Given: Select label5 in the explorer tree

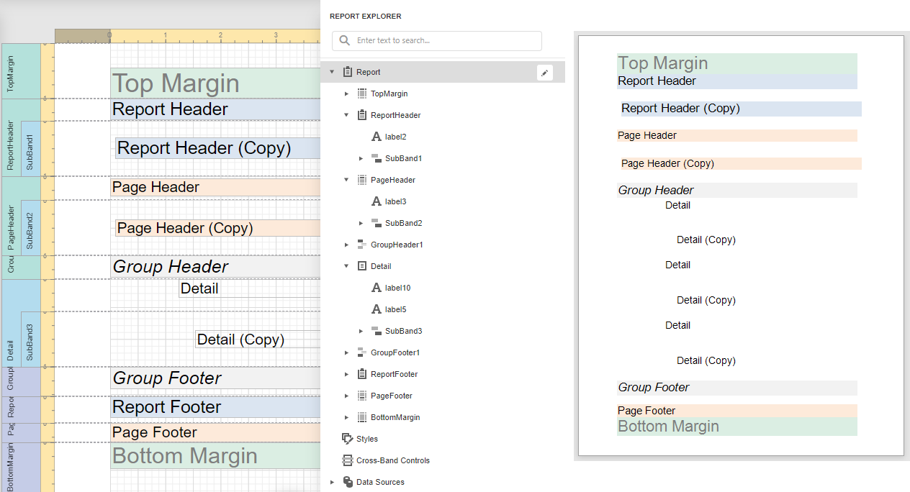Looking at the screenshot, I should [395, 309].
